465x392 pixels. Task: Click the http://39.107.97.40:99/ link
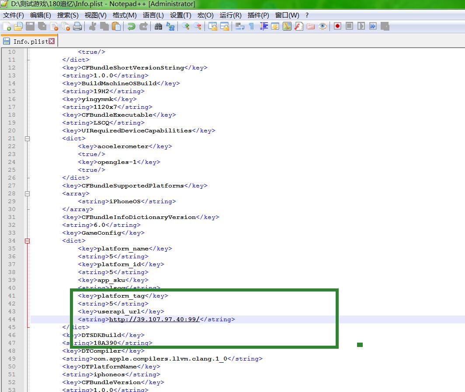(x=154, y=319)
